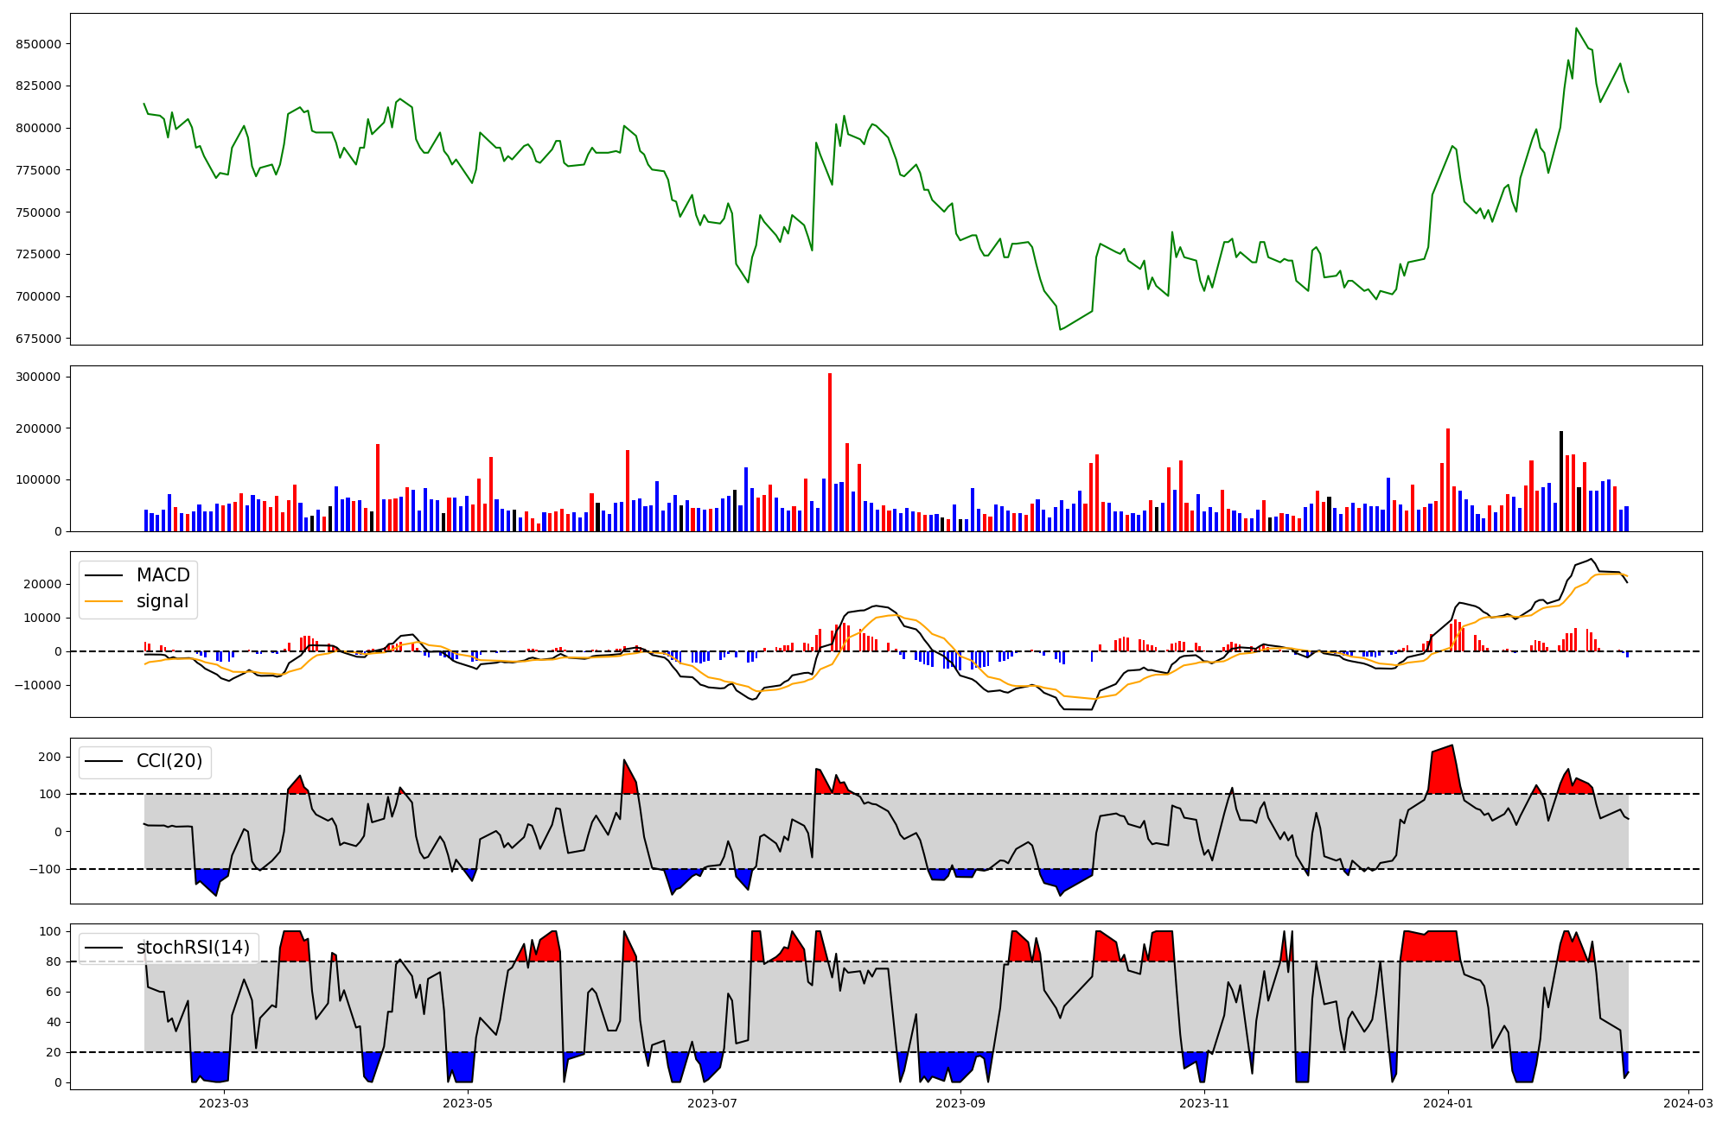Click the 10000 MACD axis label
Screen dimensions: 1729x1123
pos(42,618)
